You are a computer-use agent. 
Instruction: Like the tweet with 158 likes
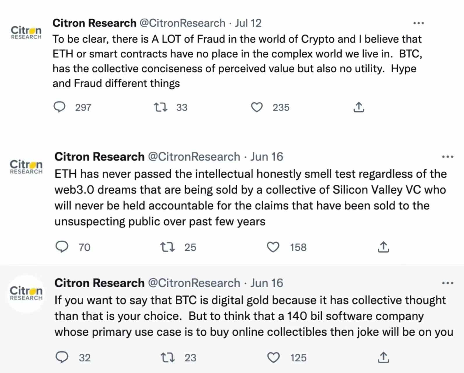(x=273, y=247)
